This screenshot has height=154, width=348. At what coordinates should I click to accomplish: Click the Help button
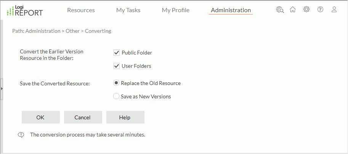tap(125, 117)
